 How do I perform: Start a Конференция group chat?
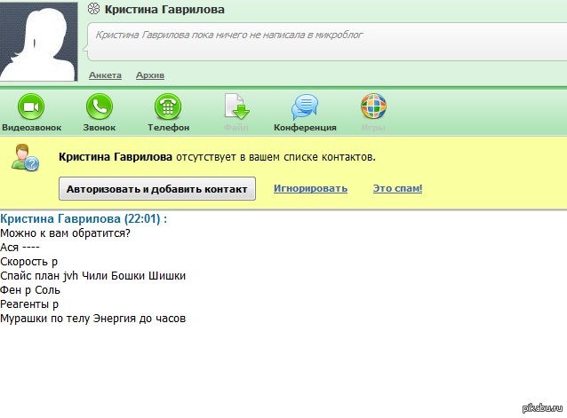(305, 107)
